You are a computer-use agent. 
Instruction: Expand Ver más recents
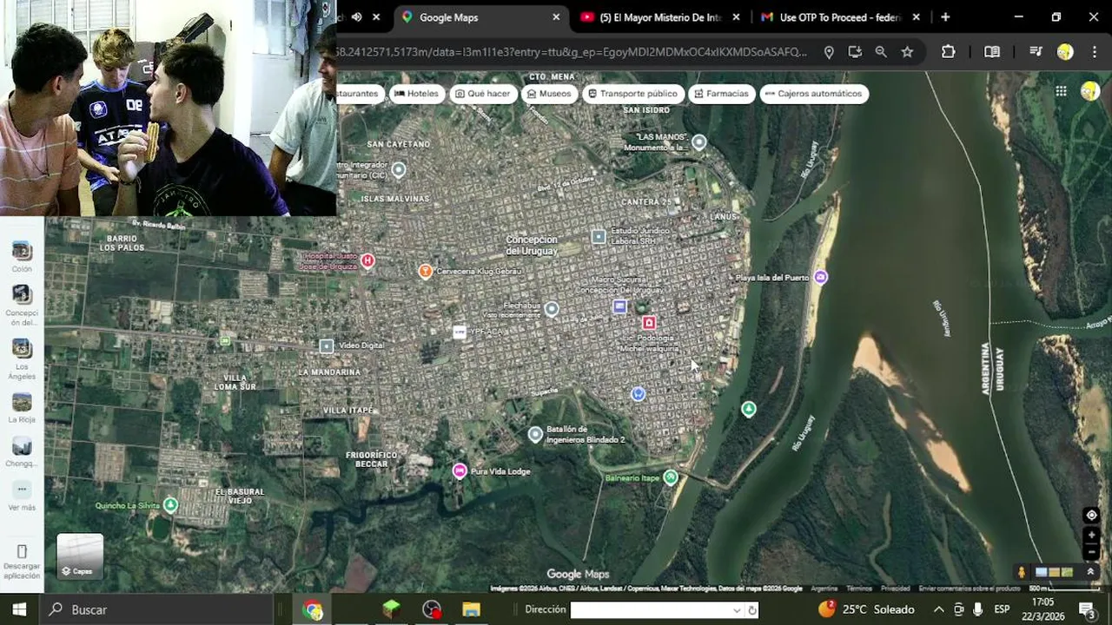click(x=22, y=496)
